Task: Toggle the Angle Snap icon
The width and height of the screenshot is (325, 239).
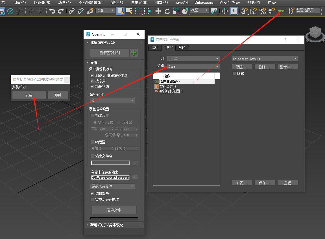Action: (254, 11)
